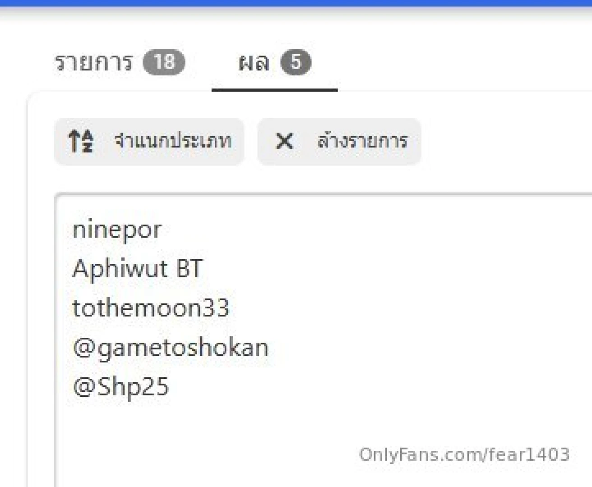Viewport: 592px width, 487px height.
Task: Switch to the รายการ tab
Action: [94, 62]
